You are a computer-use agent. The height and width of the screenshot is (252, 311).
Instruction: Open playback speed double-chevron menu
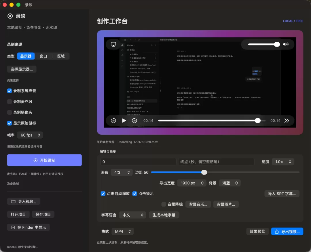pyautogui.click(x=287, y=121)
